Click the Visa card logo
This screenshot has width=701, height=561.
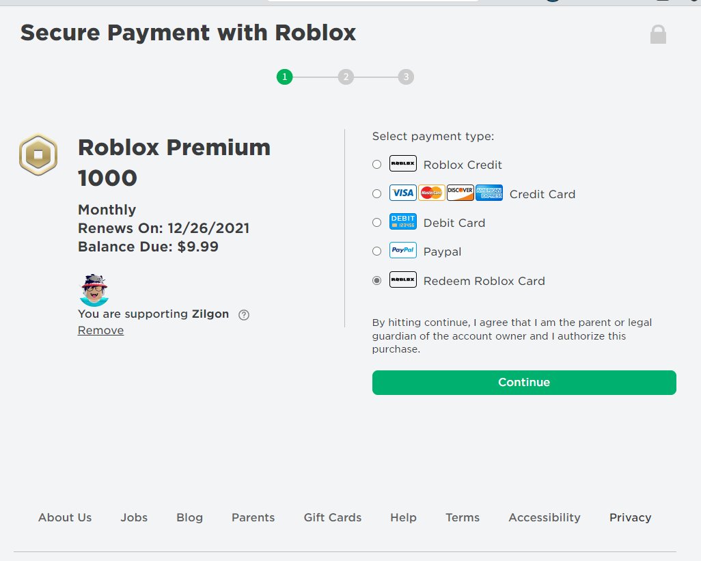coord(403,193)
